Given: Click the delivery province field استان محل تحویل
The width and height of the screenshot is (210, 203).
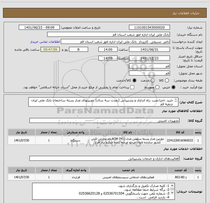Looking at the screenshot, I should [149, 66].
